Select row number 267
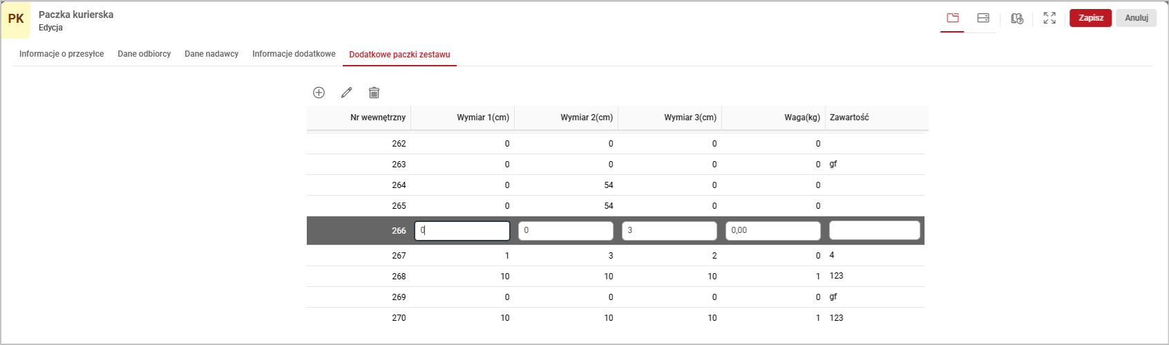The height and width of the screenshot is (345, 1169). pos(399,256)
